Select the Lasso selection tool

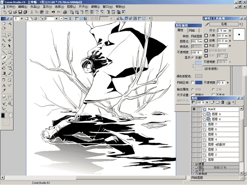pyautogui.click(x=10, y=35)
